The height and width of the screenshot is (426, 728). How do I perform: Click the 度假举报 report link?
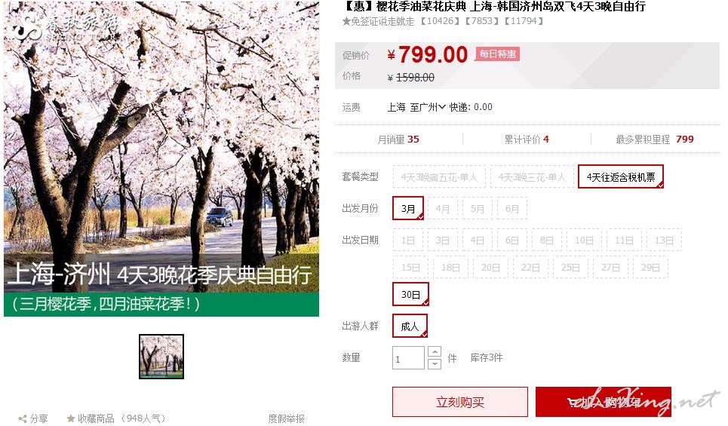coord(287,418)
